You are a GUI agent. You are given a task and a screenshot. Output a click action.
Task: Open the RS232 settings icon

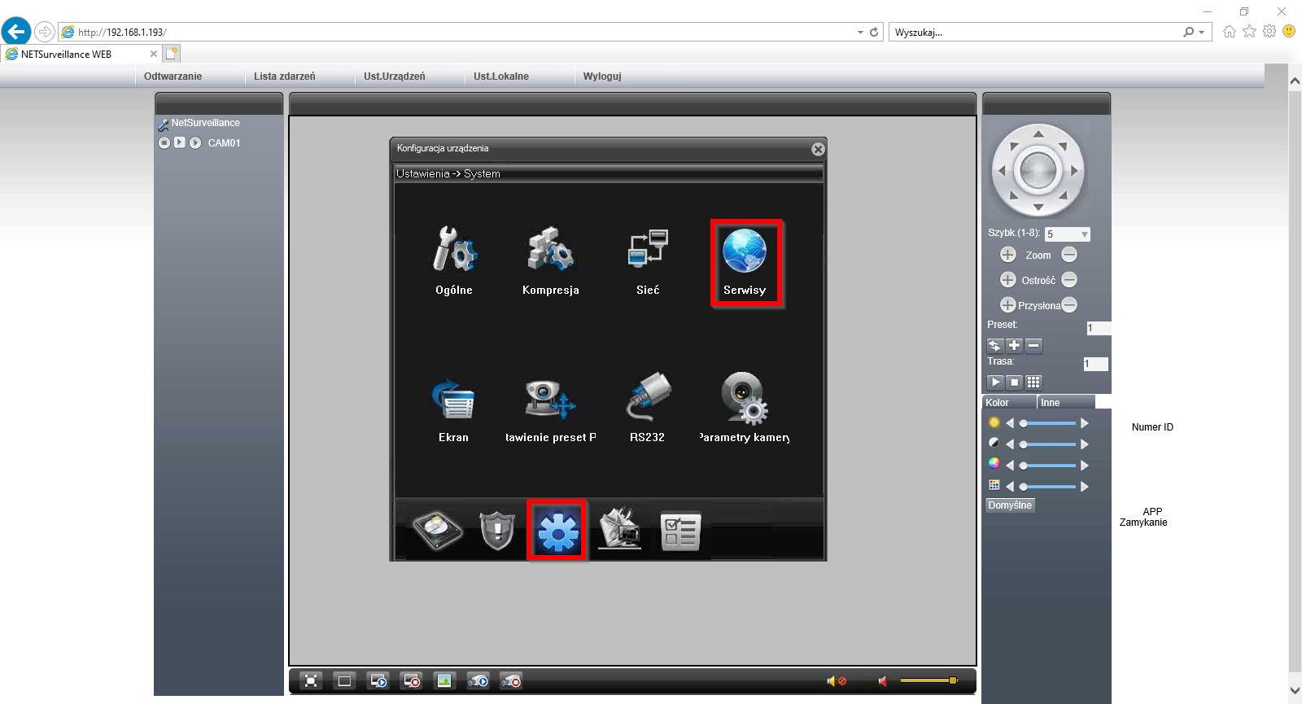[648, 408]
